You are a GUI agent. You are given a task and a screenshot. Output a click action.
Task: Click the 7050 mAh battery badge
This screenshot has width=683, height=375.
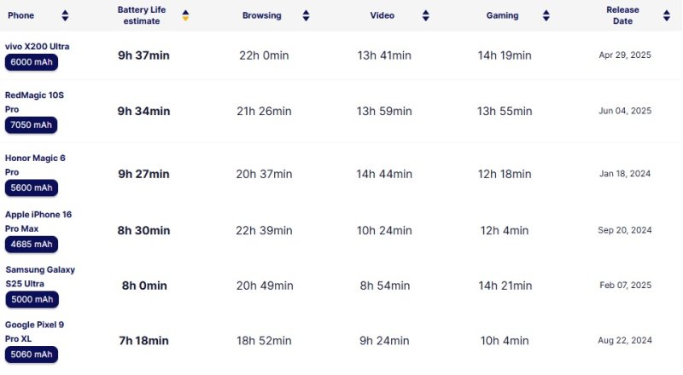click(x=32, y=125)
